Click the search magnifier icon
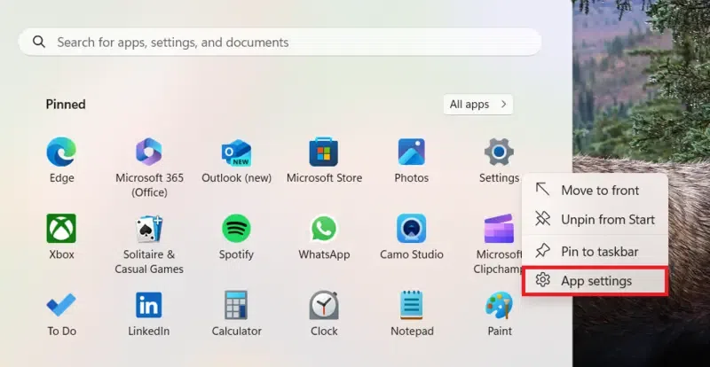The width and height of the screenshot is (710, 367). (39, 42)
